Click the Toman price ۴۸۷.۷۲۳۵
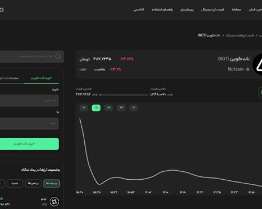 (x=102, y=59)
